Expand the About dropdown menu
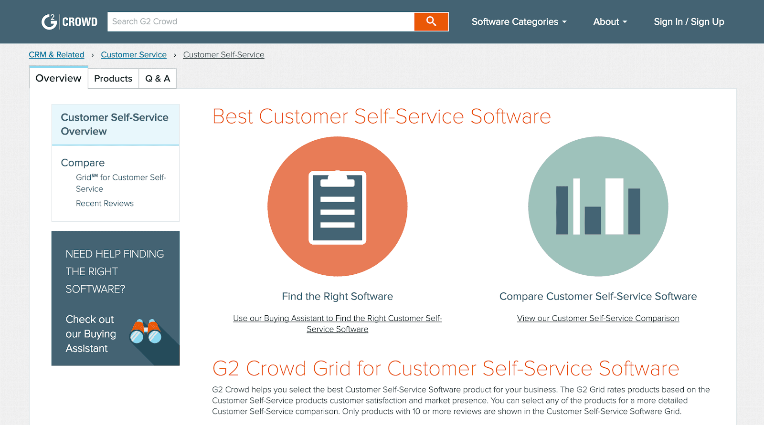The height and width of the screenshot is (425, 764). click(x=610, y=21)
